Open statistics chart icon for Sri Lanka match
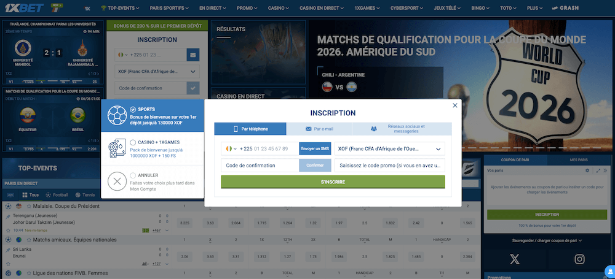Viewport: 615px width, 279px height. [x=146, y=264]
